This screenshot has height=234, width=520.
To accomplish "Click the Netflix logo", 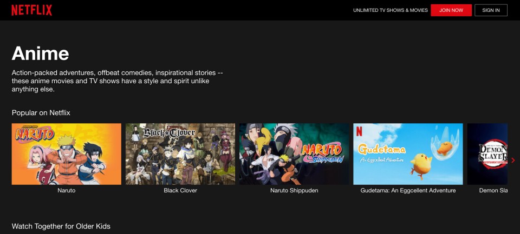I will pos(32,10).
